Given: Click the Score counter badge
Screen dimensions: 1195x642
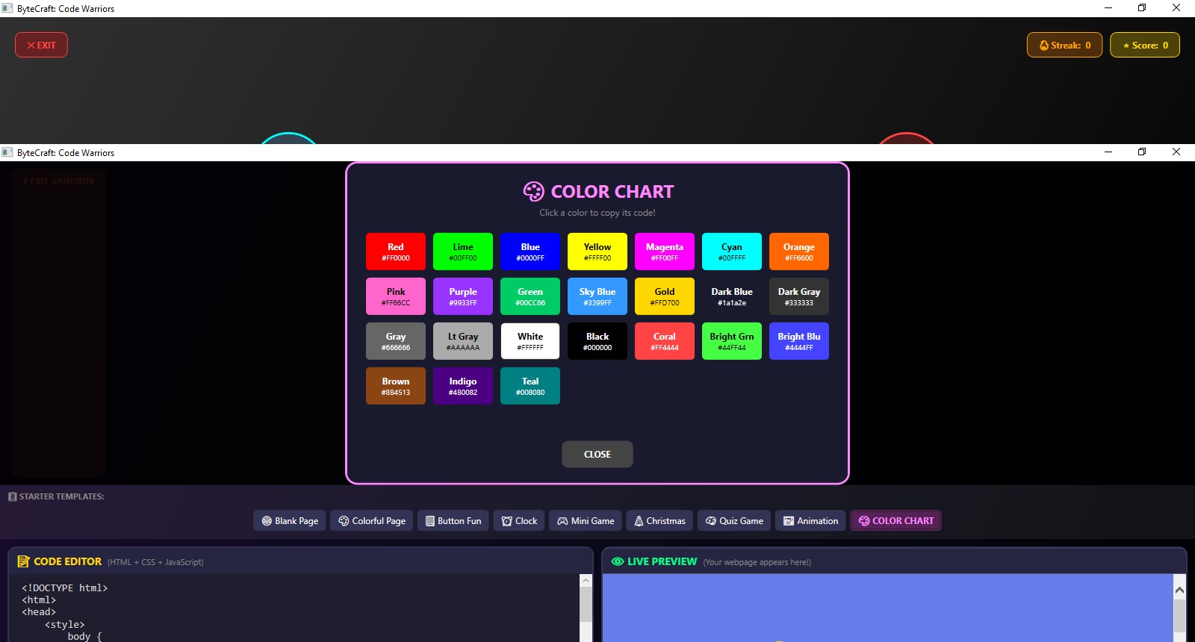Looking at the screenshot, I should (1145, 45).
